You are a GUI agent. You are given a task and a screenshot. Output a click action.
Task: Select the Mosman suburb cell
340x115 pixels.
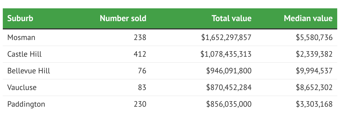21,37
